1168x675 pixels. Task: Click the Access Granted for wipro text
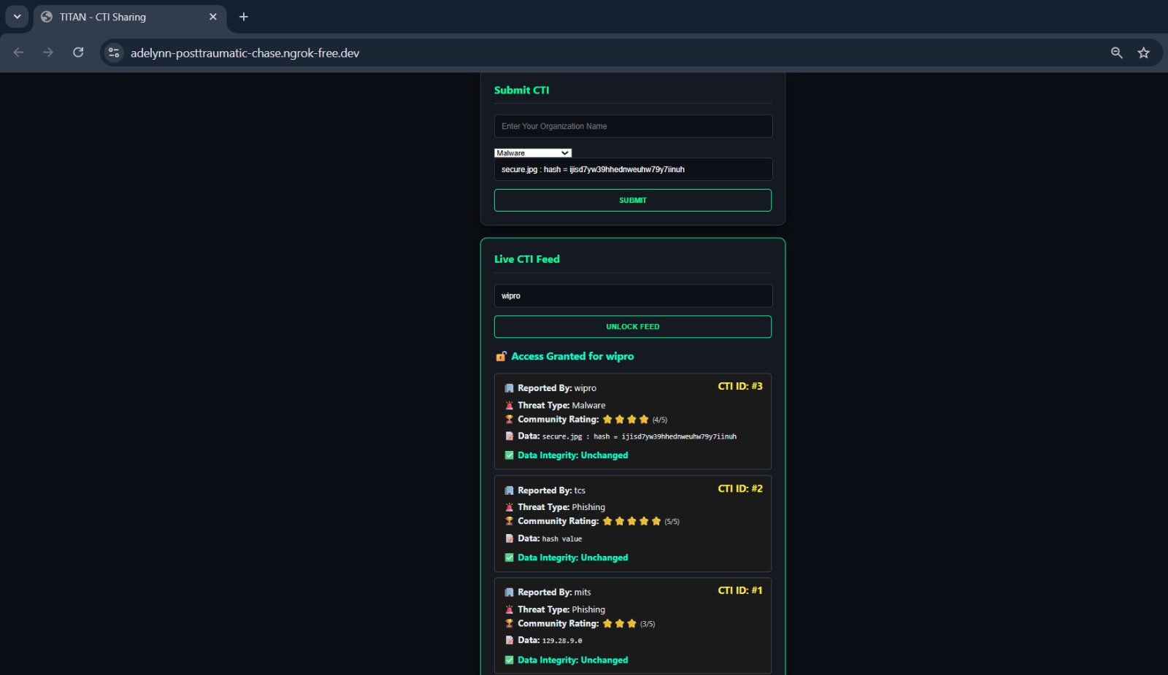coord(572,356)
